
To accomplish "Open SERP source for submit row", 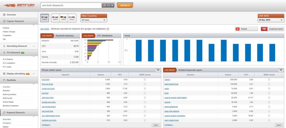I will pyautogui.click(x=269, y=102).
